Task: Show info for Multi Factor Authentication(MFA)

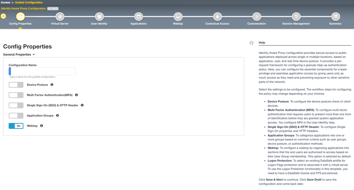Action: click(x=77, y=95)
